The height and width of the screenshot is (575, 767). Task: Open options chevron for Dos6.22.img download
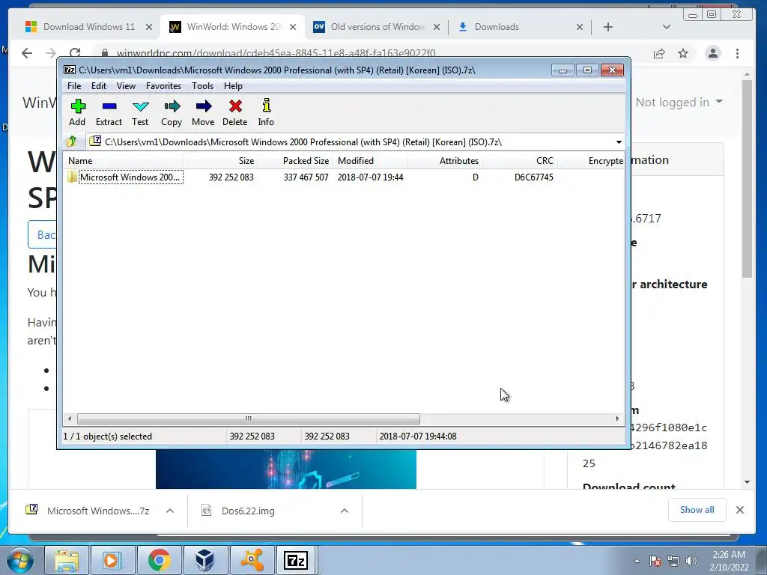coord(345,511)
